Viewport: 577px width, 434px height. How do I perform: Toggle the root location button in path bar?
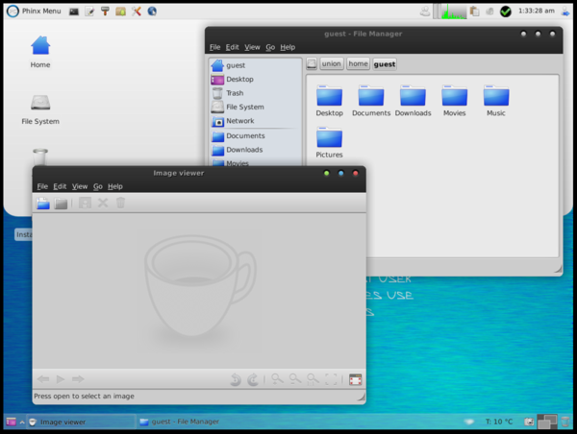tap(312, 64)
